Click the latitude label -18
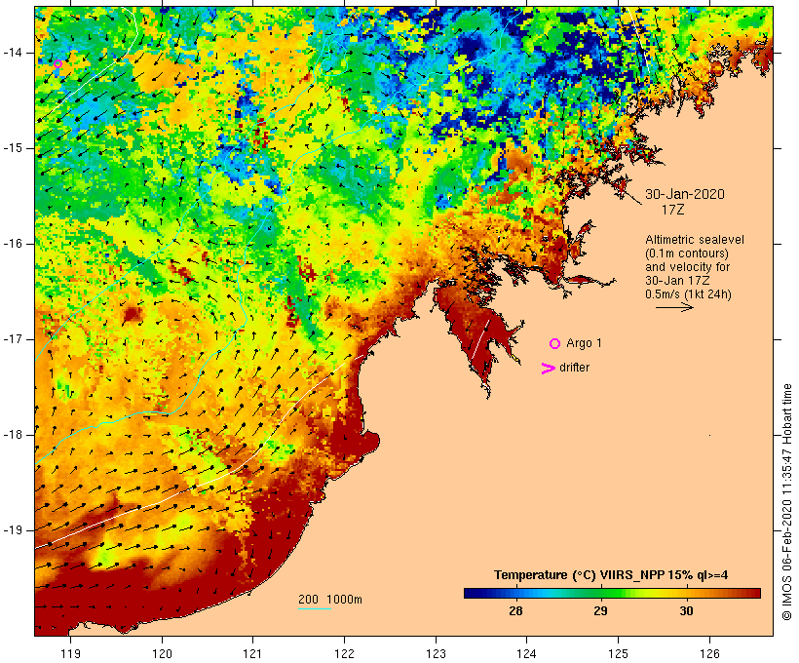799x663 pixels. (12, 435)
